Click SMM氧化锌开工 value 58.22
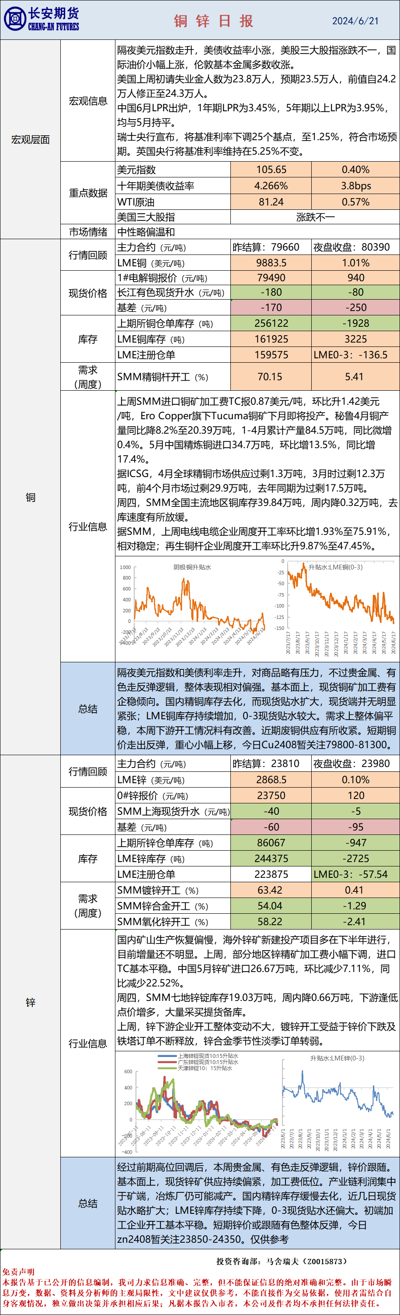This screenshot has width=400, height=1315. tap(271, 922)
